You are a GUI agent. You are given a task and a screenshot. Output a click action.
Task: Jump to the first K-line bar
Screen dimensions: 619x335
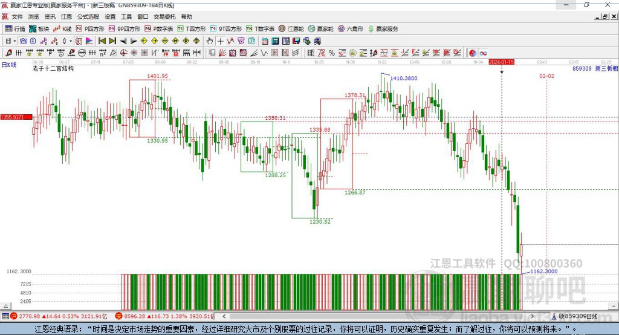point(102,41)
